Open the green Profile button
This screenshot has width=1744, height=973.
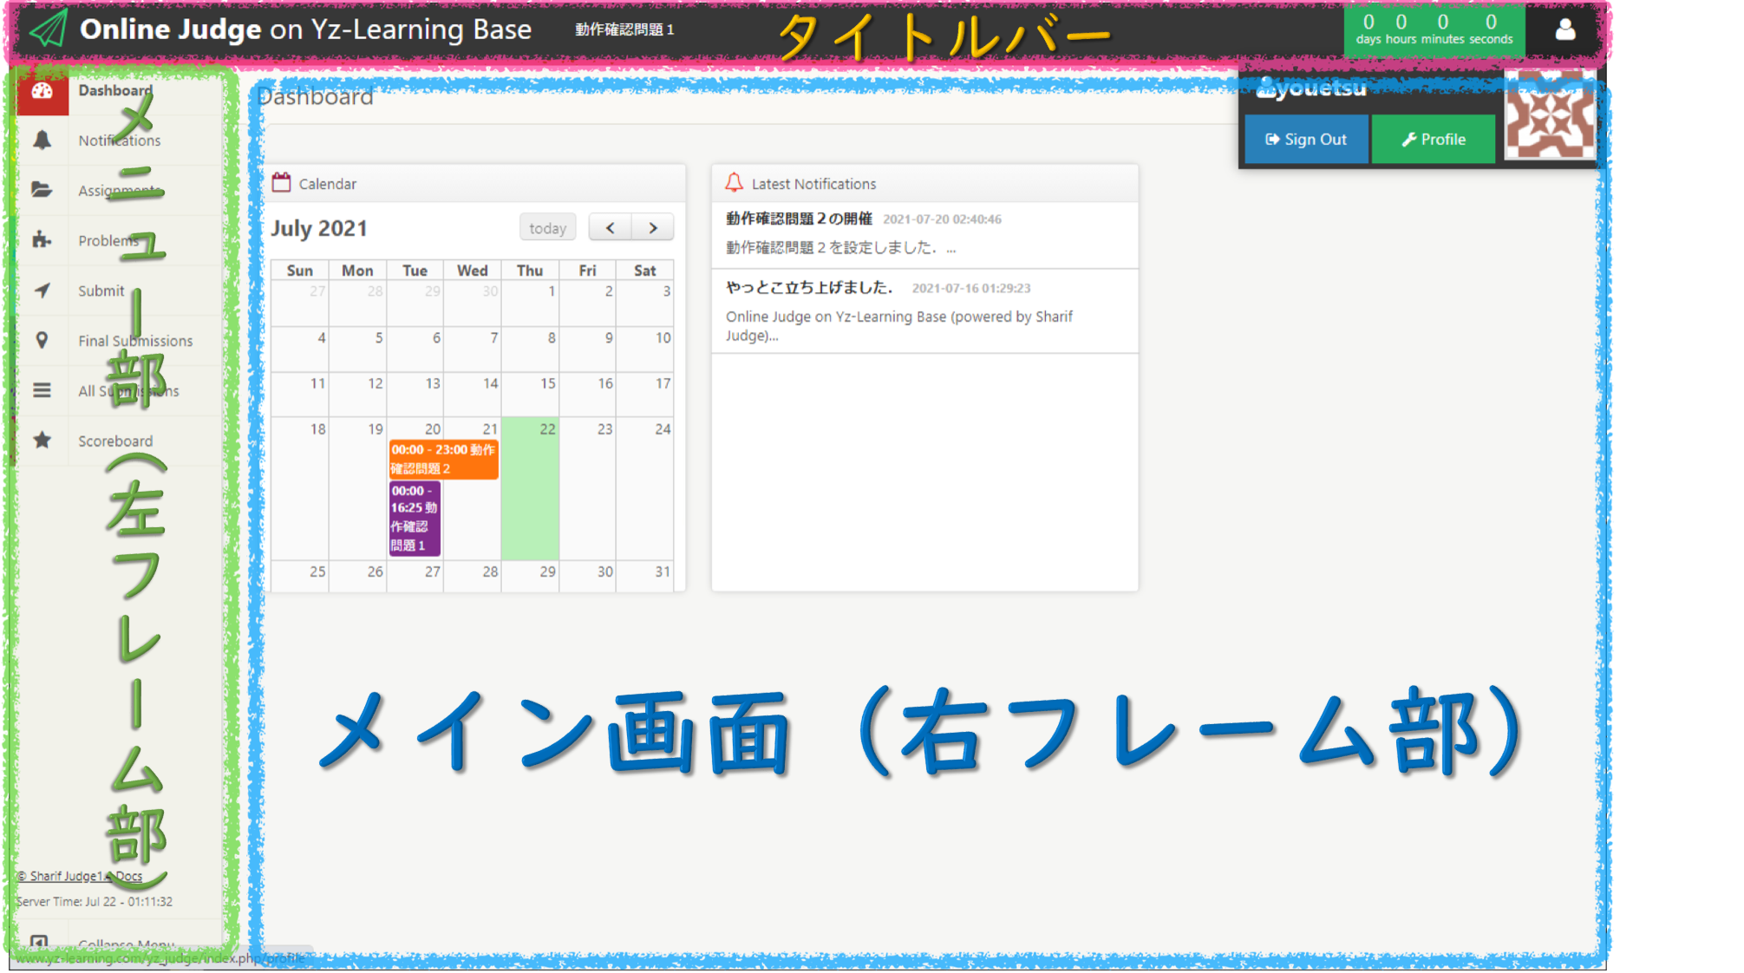pos(1434,140)
